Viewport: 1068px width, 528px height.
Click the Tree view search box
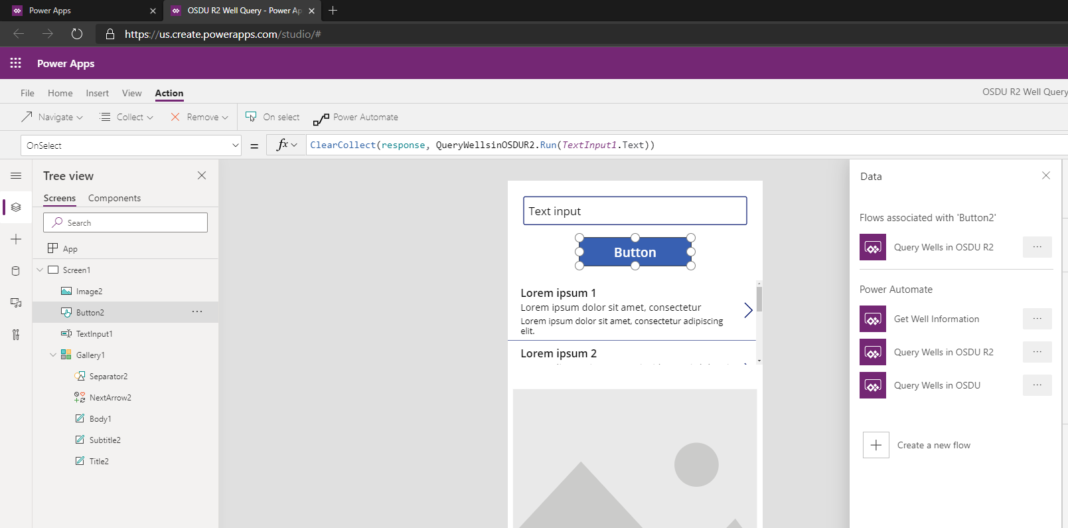pyautogui.click(x=125, y=222)
